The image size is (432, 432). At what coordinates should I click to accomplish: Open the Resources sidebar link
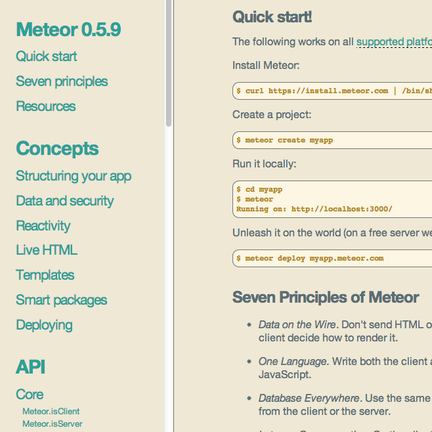tap(46, 106)
